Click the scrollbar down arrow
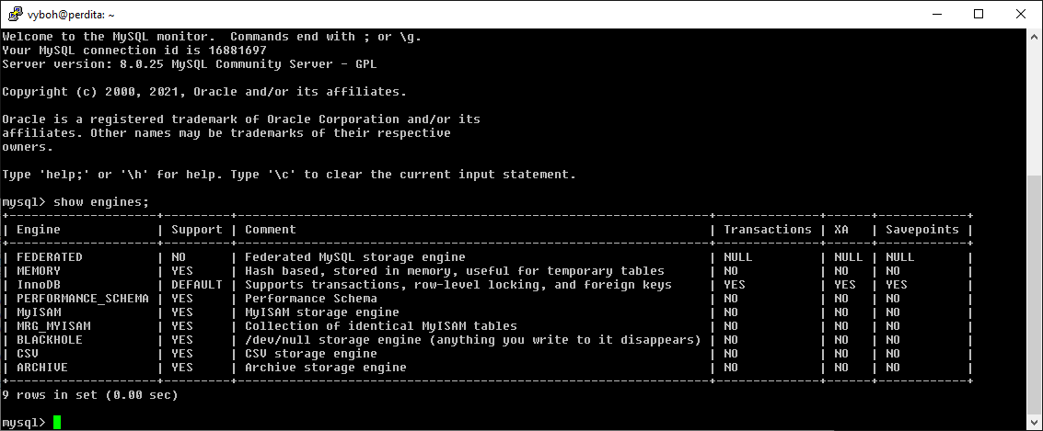1043x431 pixels. tap(1035, 423)
